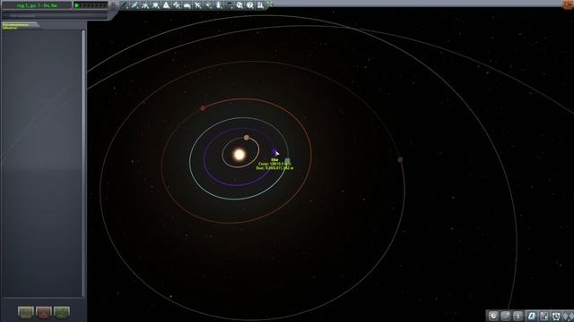Click the greyed round button beside the warp bar

[114, 5]
